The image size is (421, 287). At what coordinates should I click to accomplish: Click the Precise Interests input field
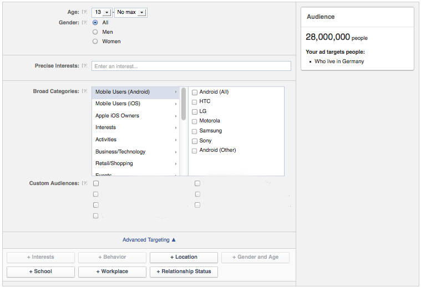click(x=191, y=66)
